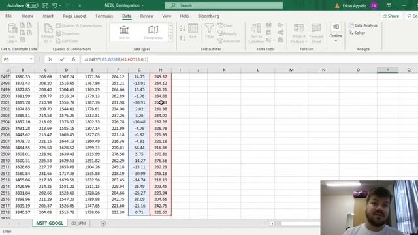The height and width of the screenshot is (235, 418).
Task: Expand the Data Types gallery
Action: pos(170,39)
